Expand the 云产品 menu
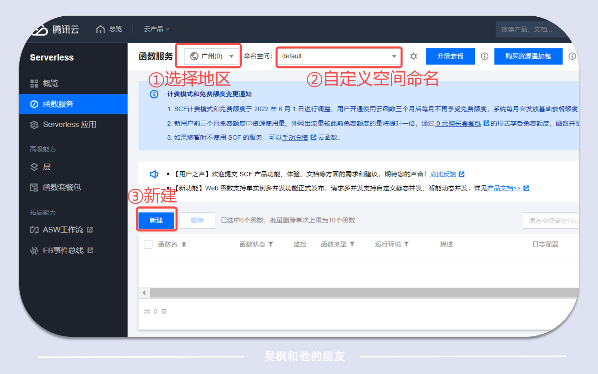Screen dimensions: 598x374 (x=157, y=29)
